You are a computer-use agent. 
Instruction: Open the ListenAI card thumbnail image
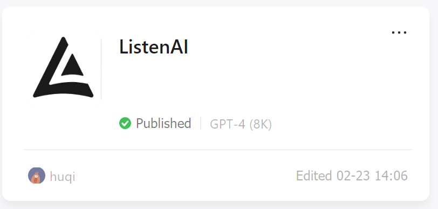click(x=64, y=69)
